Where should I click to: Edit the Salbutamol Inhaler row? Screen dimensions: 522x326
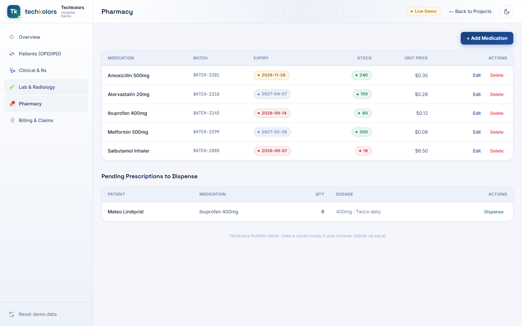[x=477, y=151]
